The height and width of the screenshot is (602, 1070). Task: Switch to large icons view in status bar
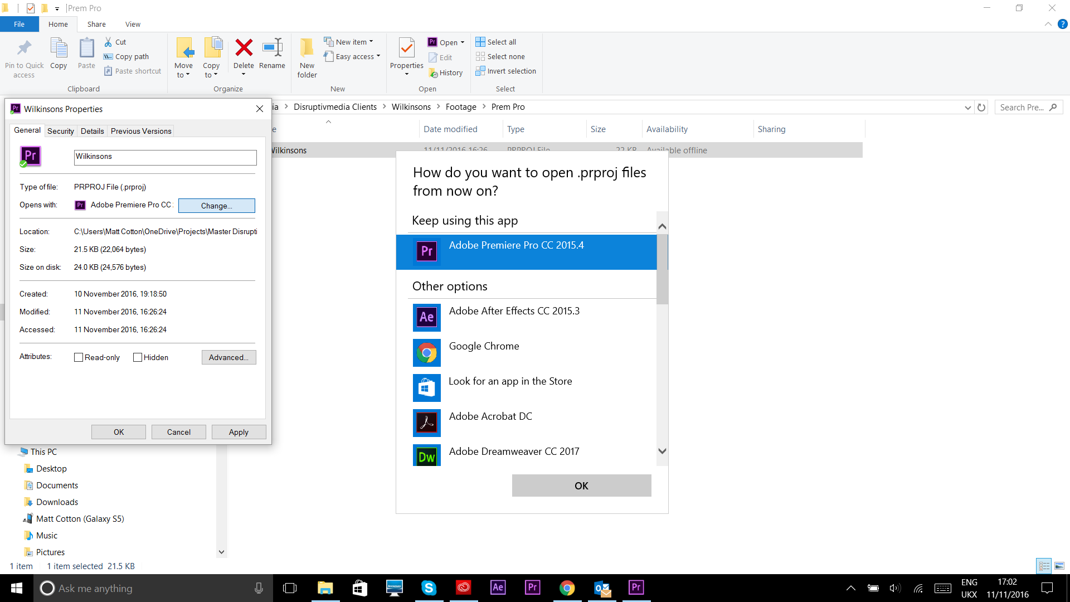pos(1059,566)
